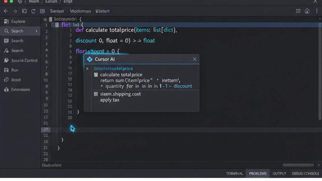The image size is (322, 181).
Task: Click the editor scroll-up arrow
Action: 319,19
